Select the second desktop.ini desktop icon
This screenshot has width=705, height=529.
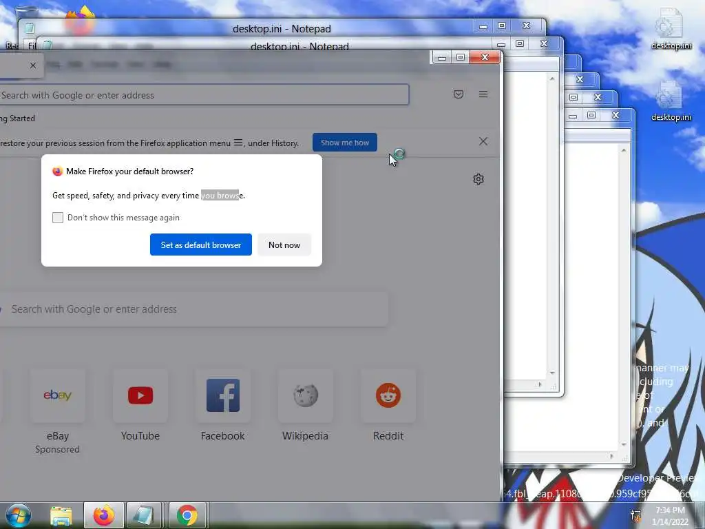[x=671, y=100]
